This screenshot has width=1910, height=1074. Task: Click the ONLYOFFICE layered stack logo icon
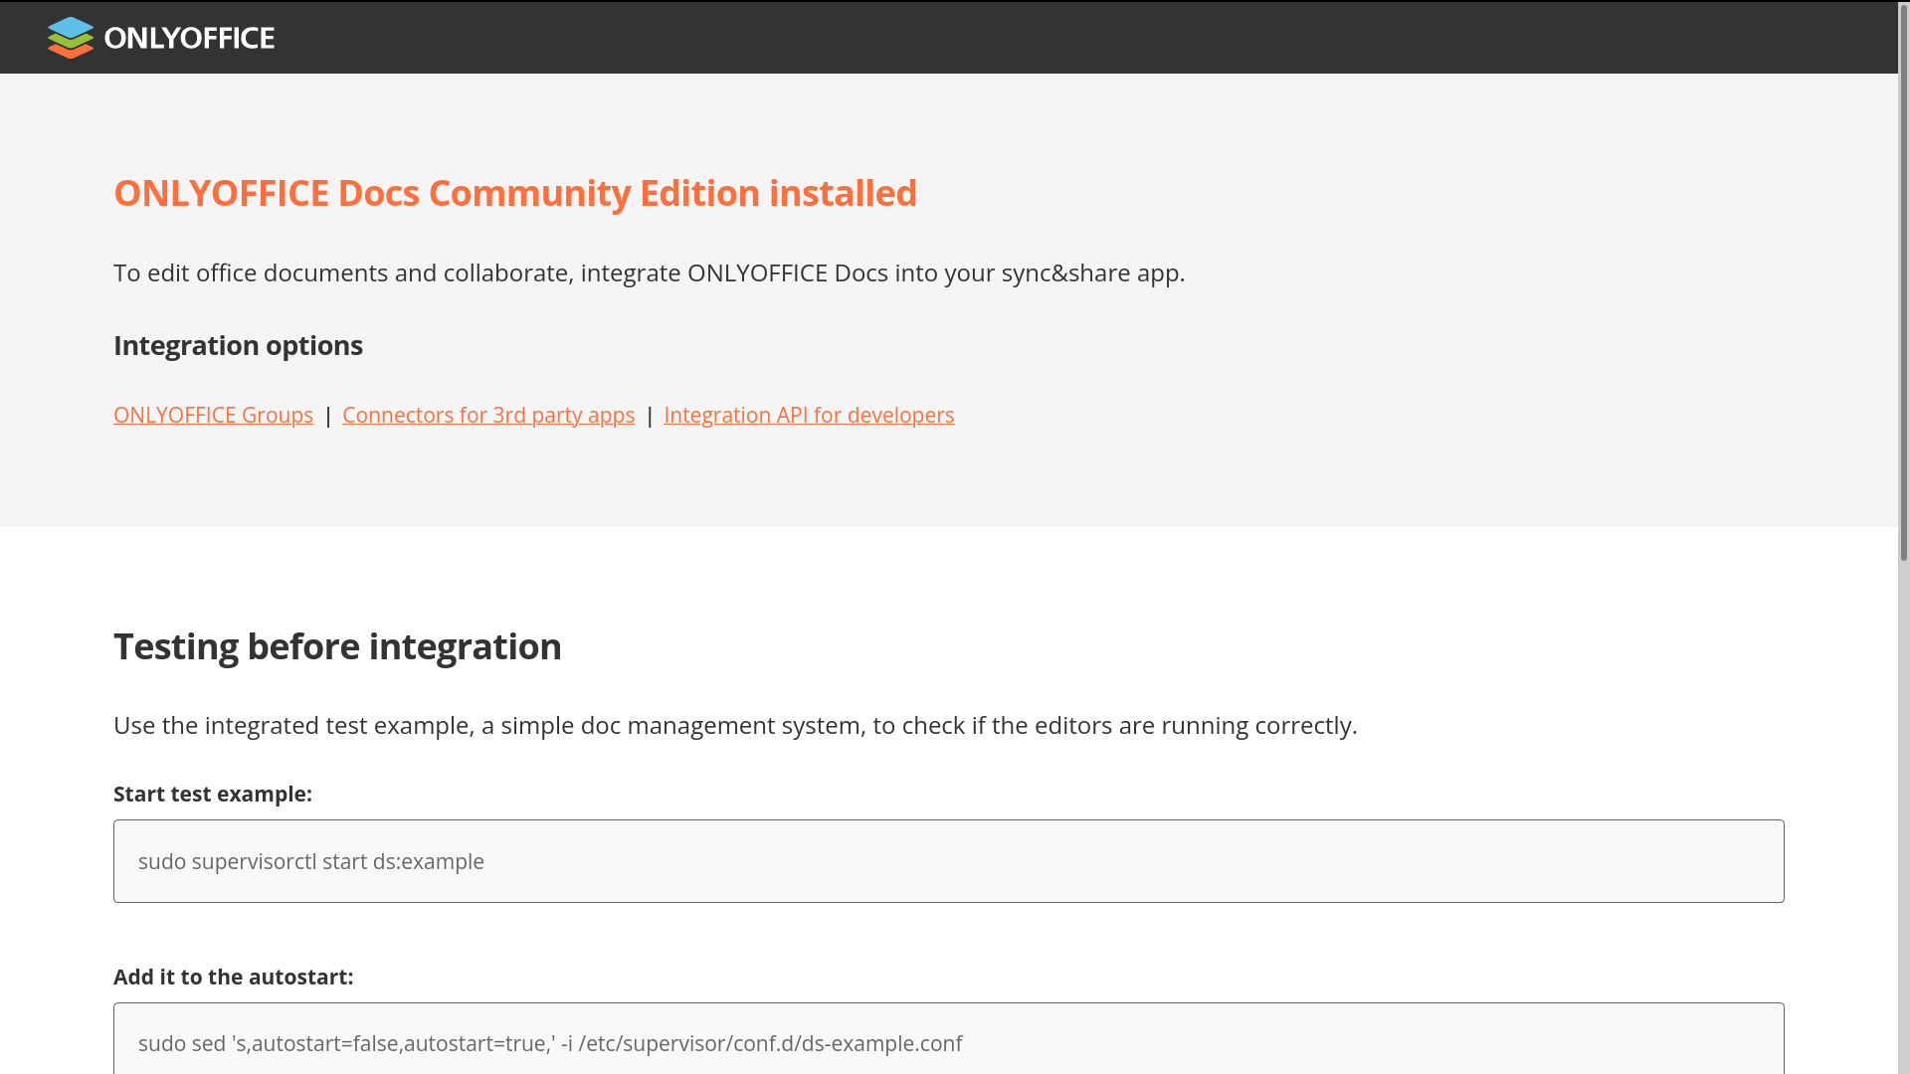[x=70, y=38]
